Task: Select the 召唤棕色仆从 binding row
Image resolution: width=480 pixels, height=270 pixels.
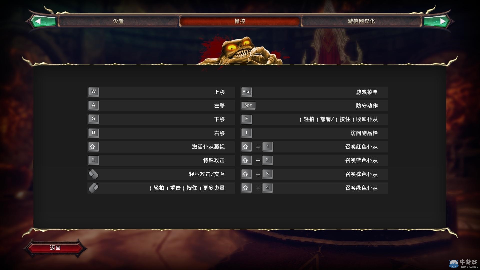Action: (314, 174)
